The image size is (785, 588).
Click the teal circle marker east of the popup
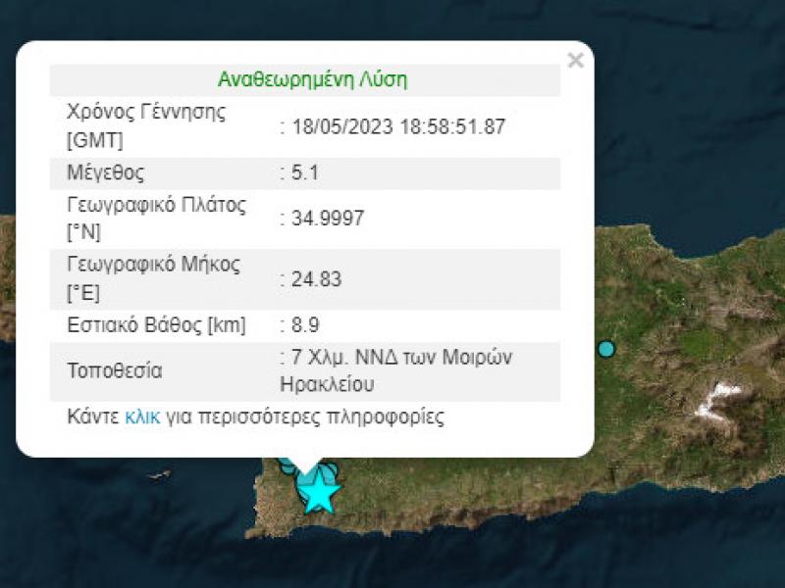pyautogui.click(x=606, y=348)
